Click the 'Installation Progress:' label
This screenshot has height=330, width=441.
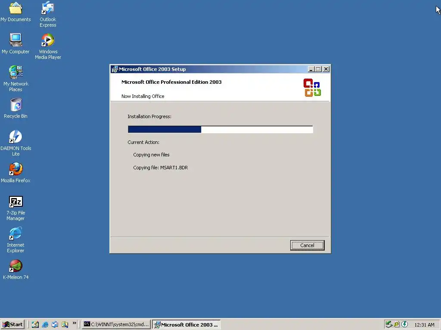point(149,116)
